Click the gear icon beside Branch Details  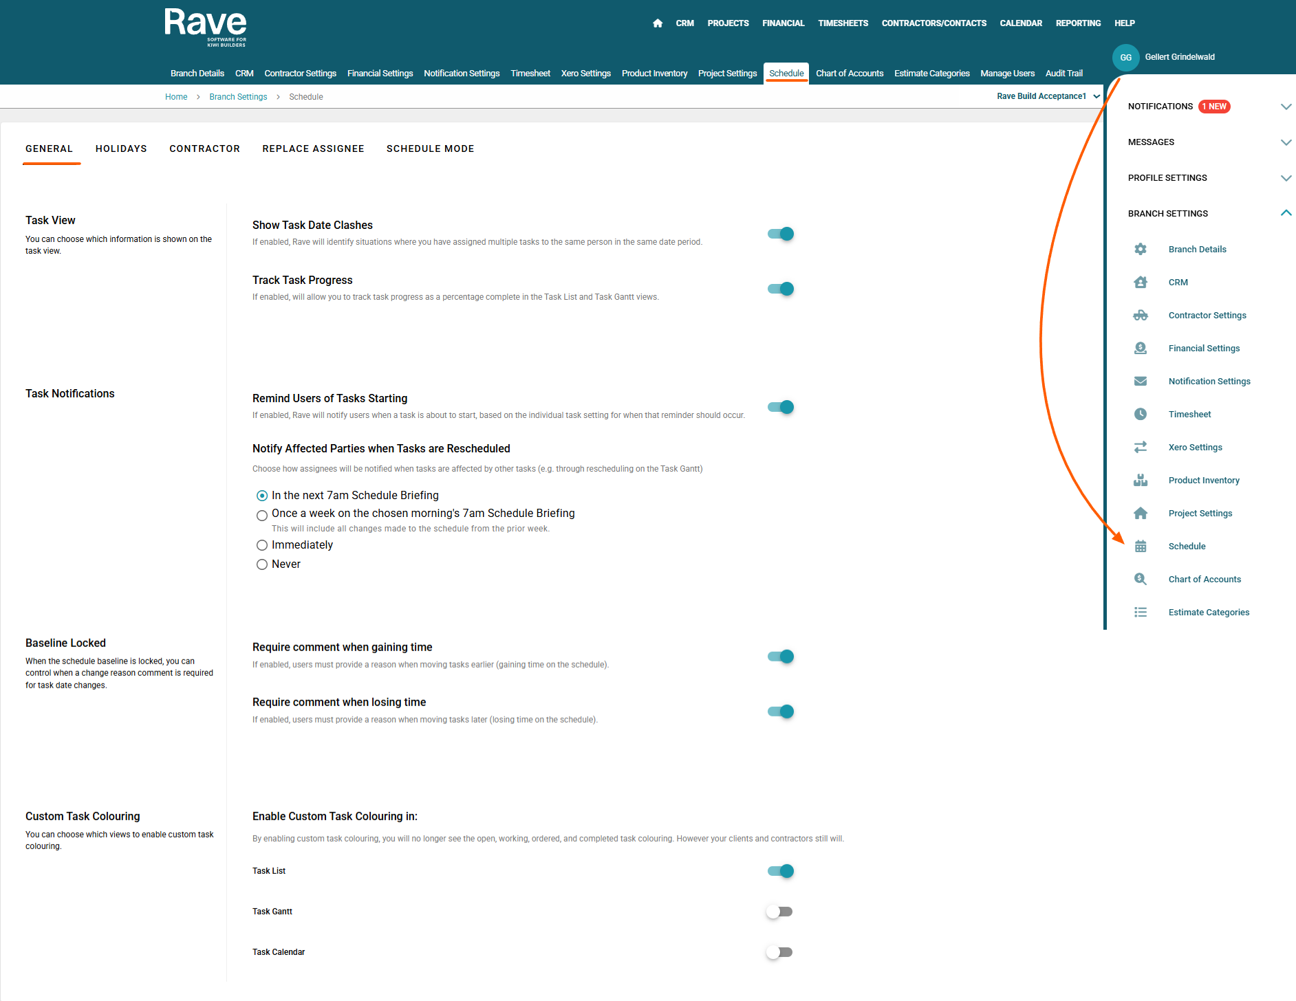tap(1141, 249)
